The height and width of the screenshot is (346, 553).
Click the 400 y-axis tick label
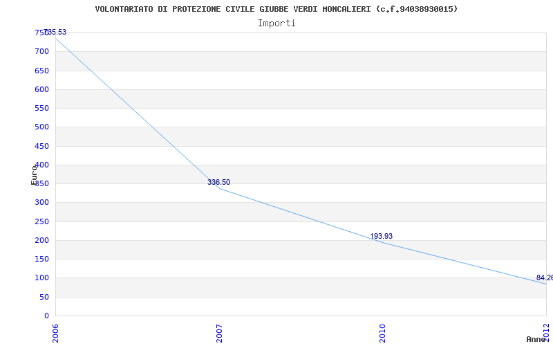(x=41, y=165)
